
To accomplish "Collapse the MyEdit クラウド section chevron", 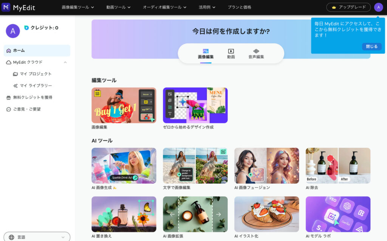I will click(65, 62).
